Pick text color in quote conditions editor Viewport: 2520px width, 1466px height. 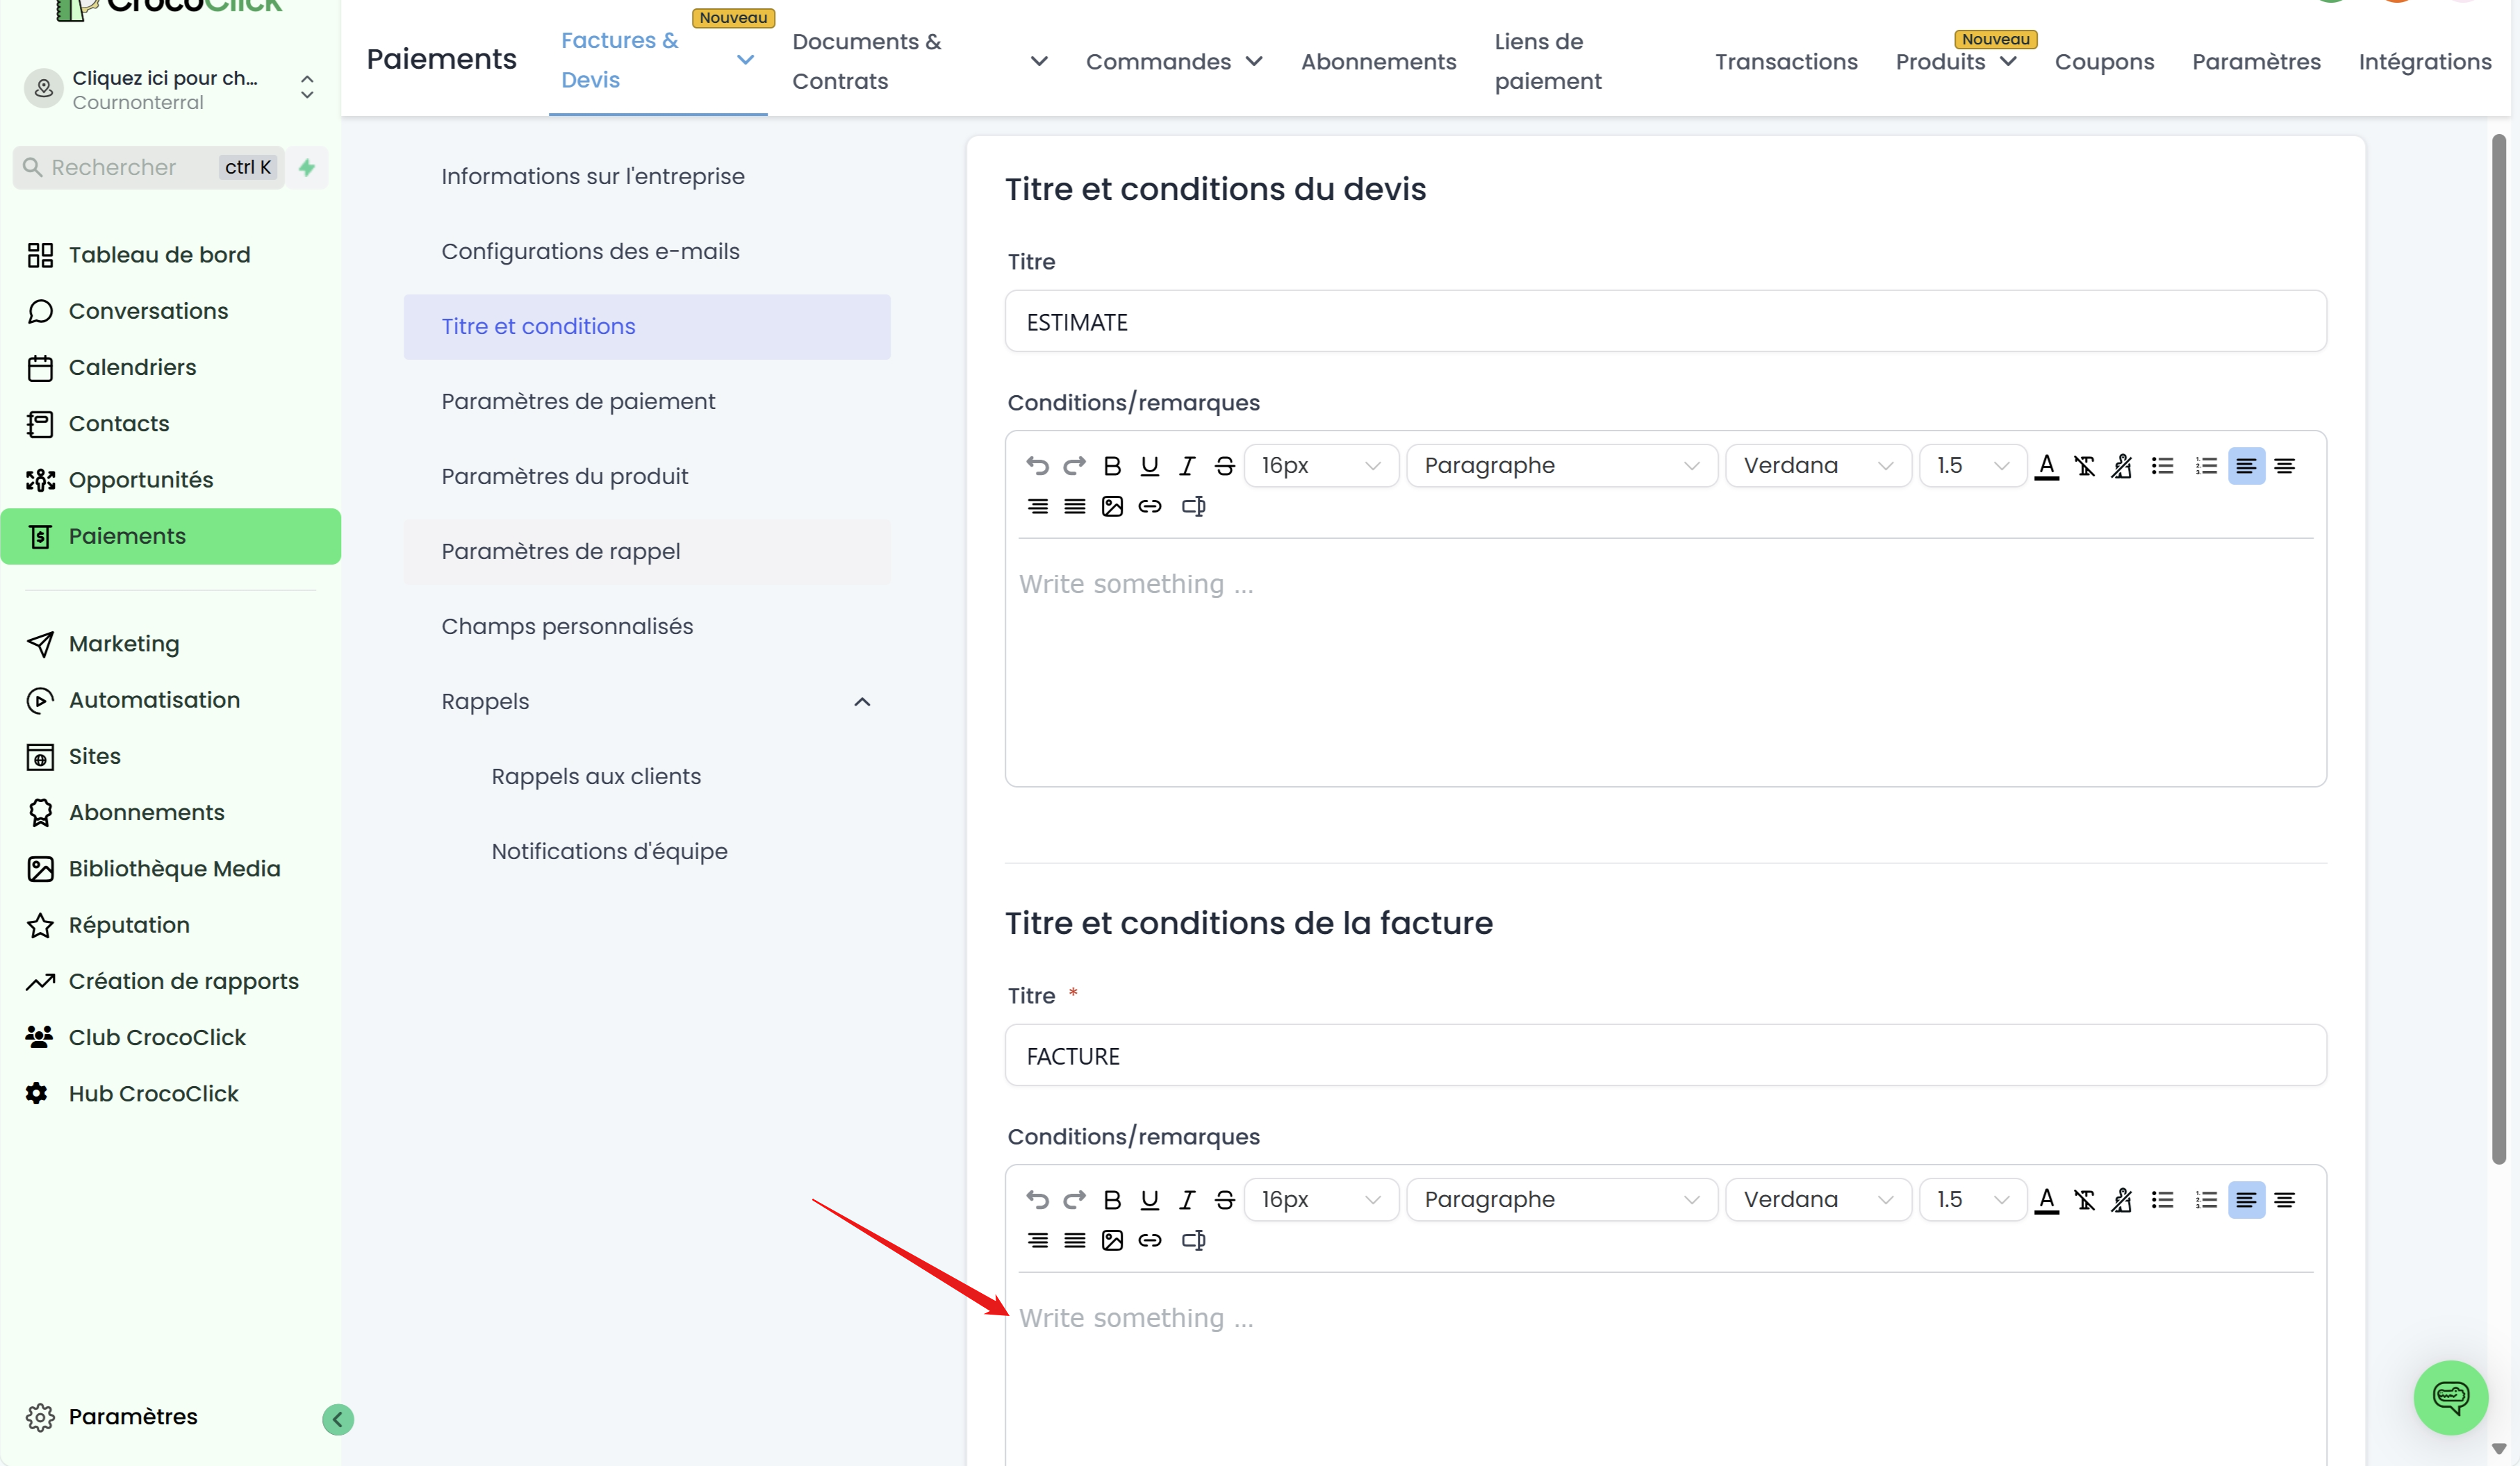coord(2047,466)
